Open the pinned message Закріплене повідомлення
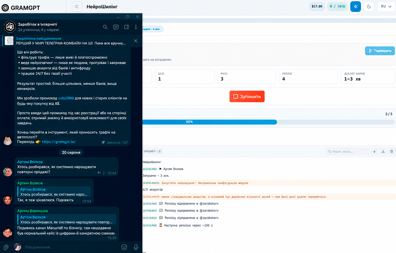The width and height of the screenshot is (396, 253). pos(71,41)
